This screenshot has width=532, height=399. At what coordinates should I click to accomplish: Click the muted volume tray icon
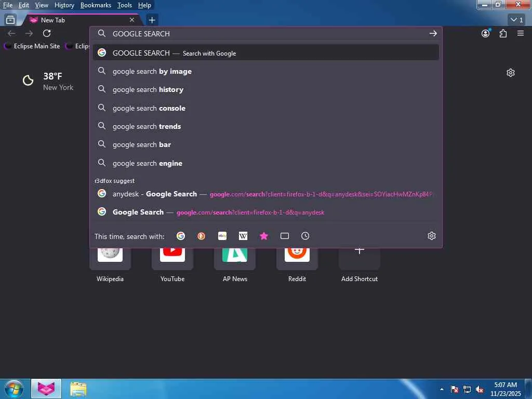tap(480, 389)
